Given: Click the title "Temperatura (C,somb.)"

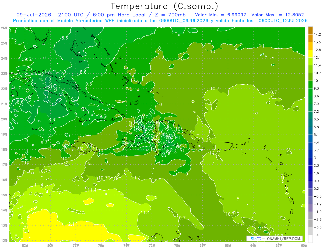Looking at the screenshot, I should [x=164, y=6].
